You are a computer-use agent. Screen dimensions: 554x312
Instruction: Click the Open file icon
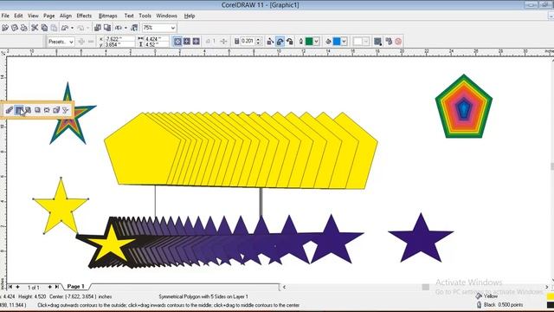[x=5, y=28]
